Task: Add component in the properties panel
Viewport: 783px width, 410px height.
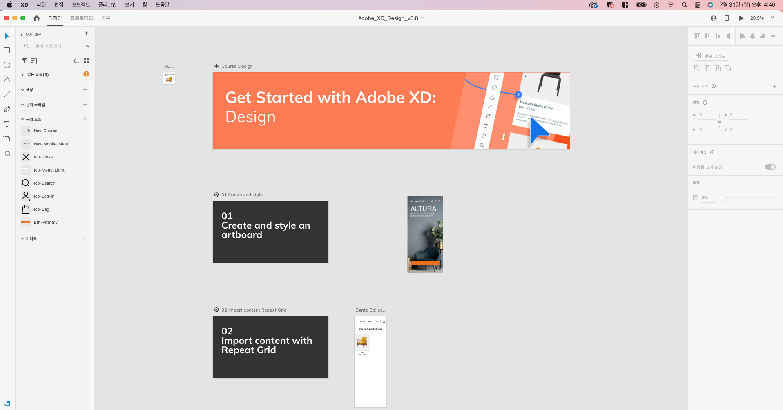Action: pyautogui.click(x=774, y=86)
